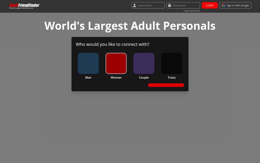The height and width of the screenshot is (163, 260).
Task: Click the red continue bar button
Action: [x=166, y=85]
